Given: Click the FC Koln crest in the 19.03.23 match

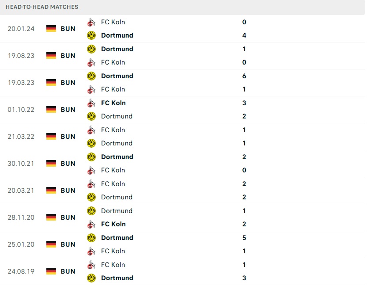Looking at the screenshot, I should pyautogui.click(x=91, y=89).
